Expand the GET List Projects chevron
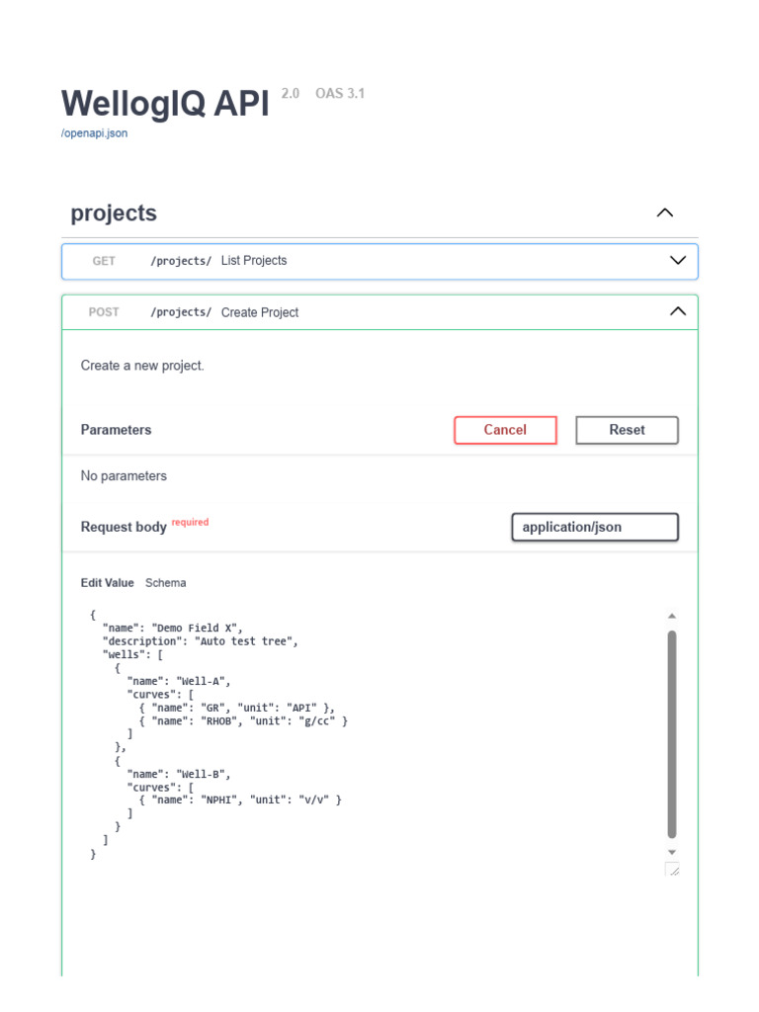 [678, 261]
